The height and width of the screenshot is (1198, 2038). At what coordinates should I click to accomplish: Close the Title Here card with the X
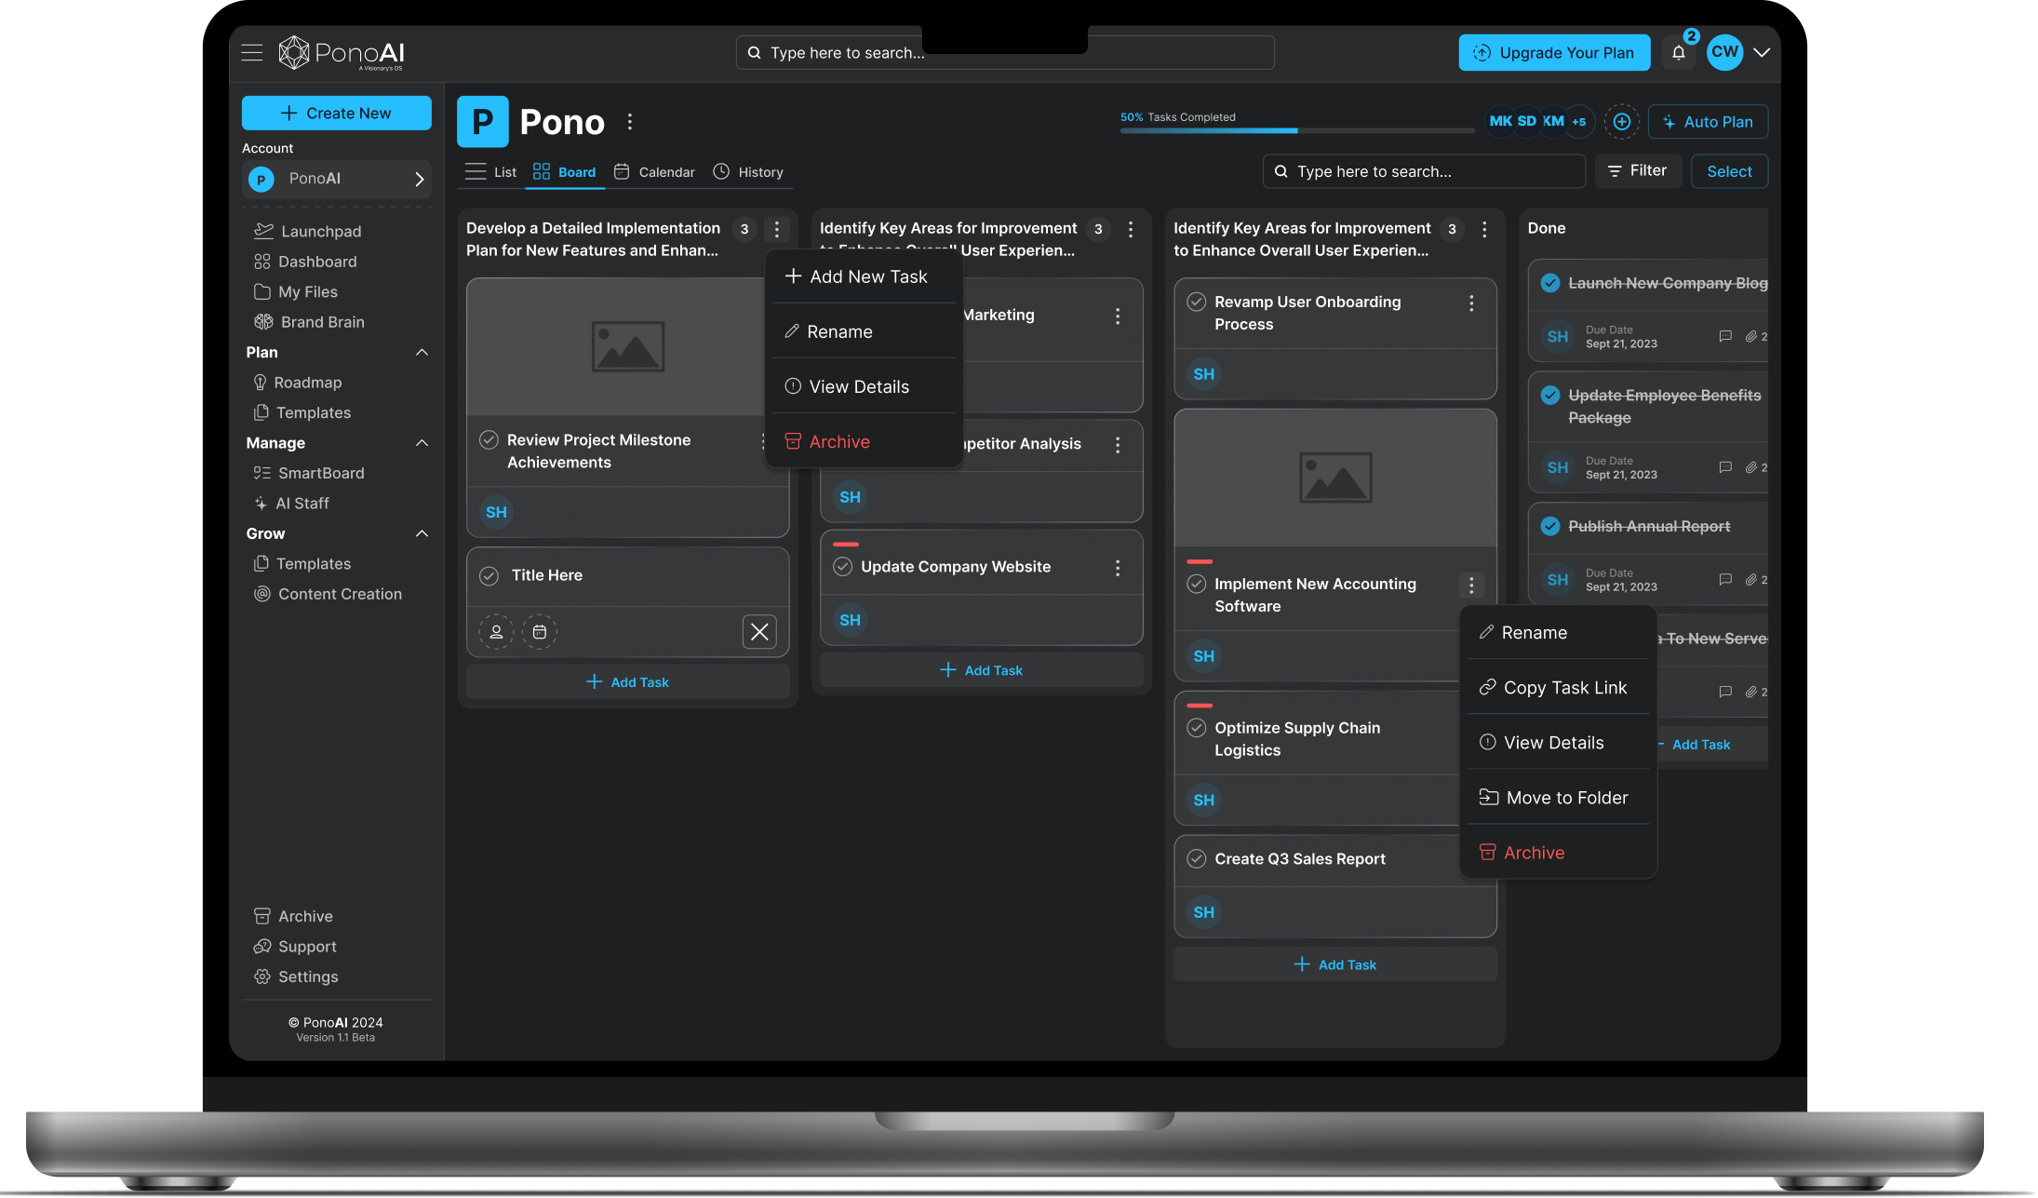[759, 632]
